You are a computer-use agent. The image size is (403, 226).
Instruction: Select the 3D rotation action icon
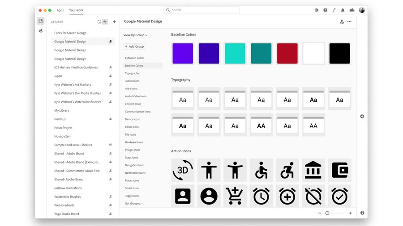click(183, 170)
